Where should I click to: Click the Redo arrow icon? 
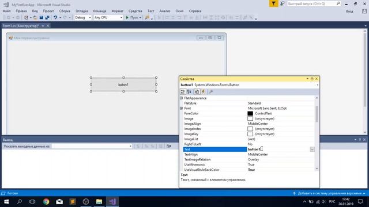coord(65,18)
